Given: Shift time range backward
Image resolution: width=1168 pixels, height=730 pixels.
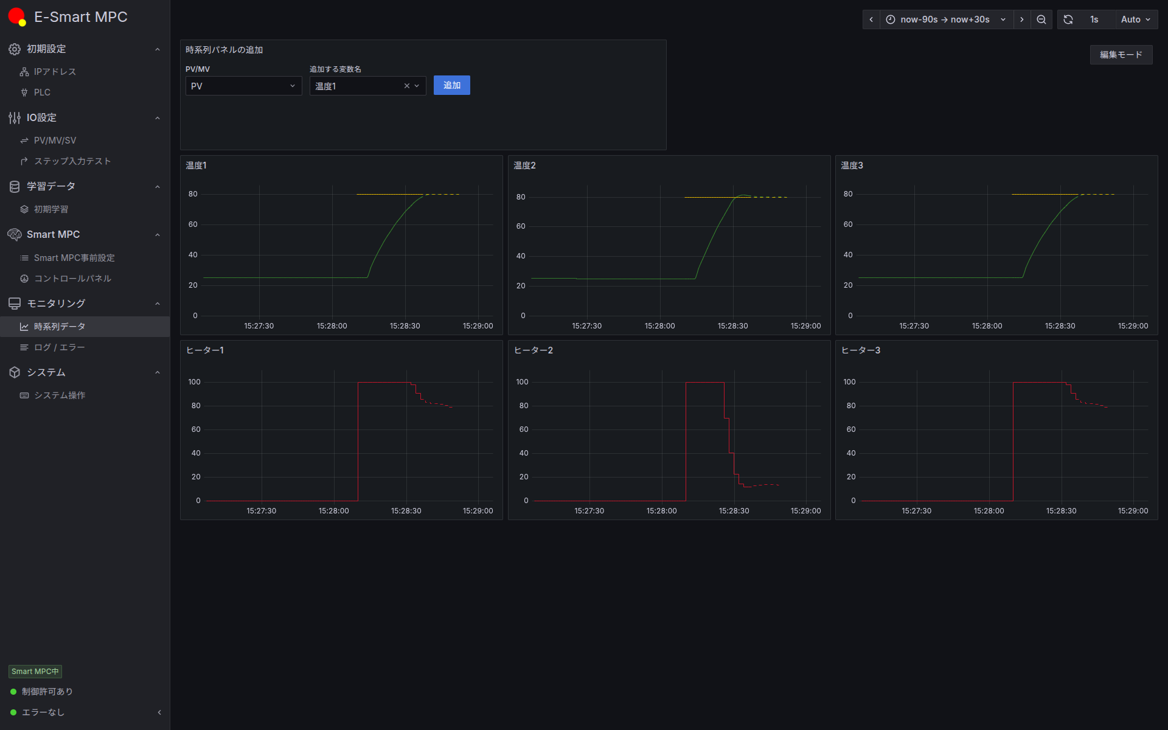Looking at the screenshot, I should [871, 19].
